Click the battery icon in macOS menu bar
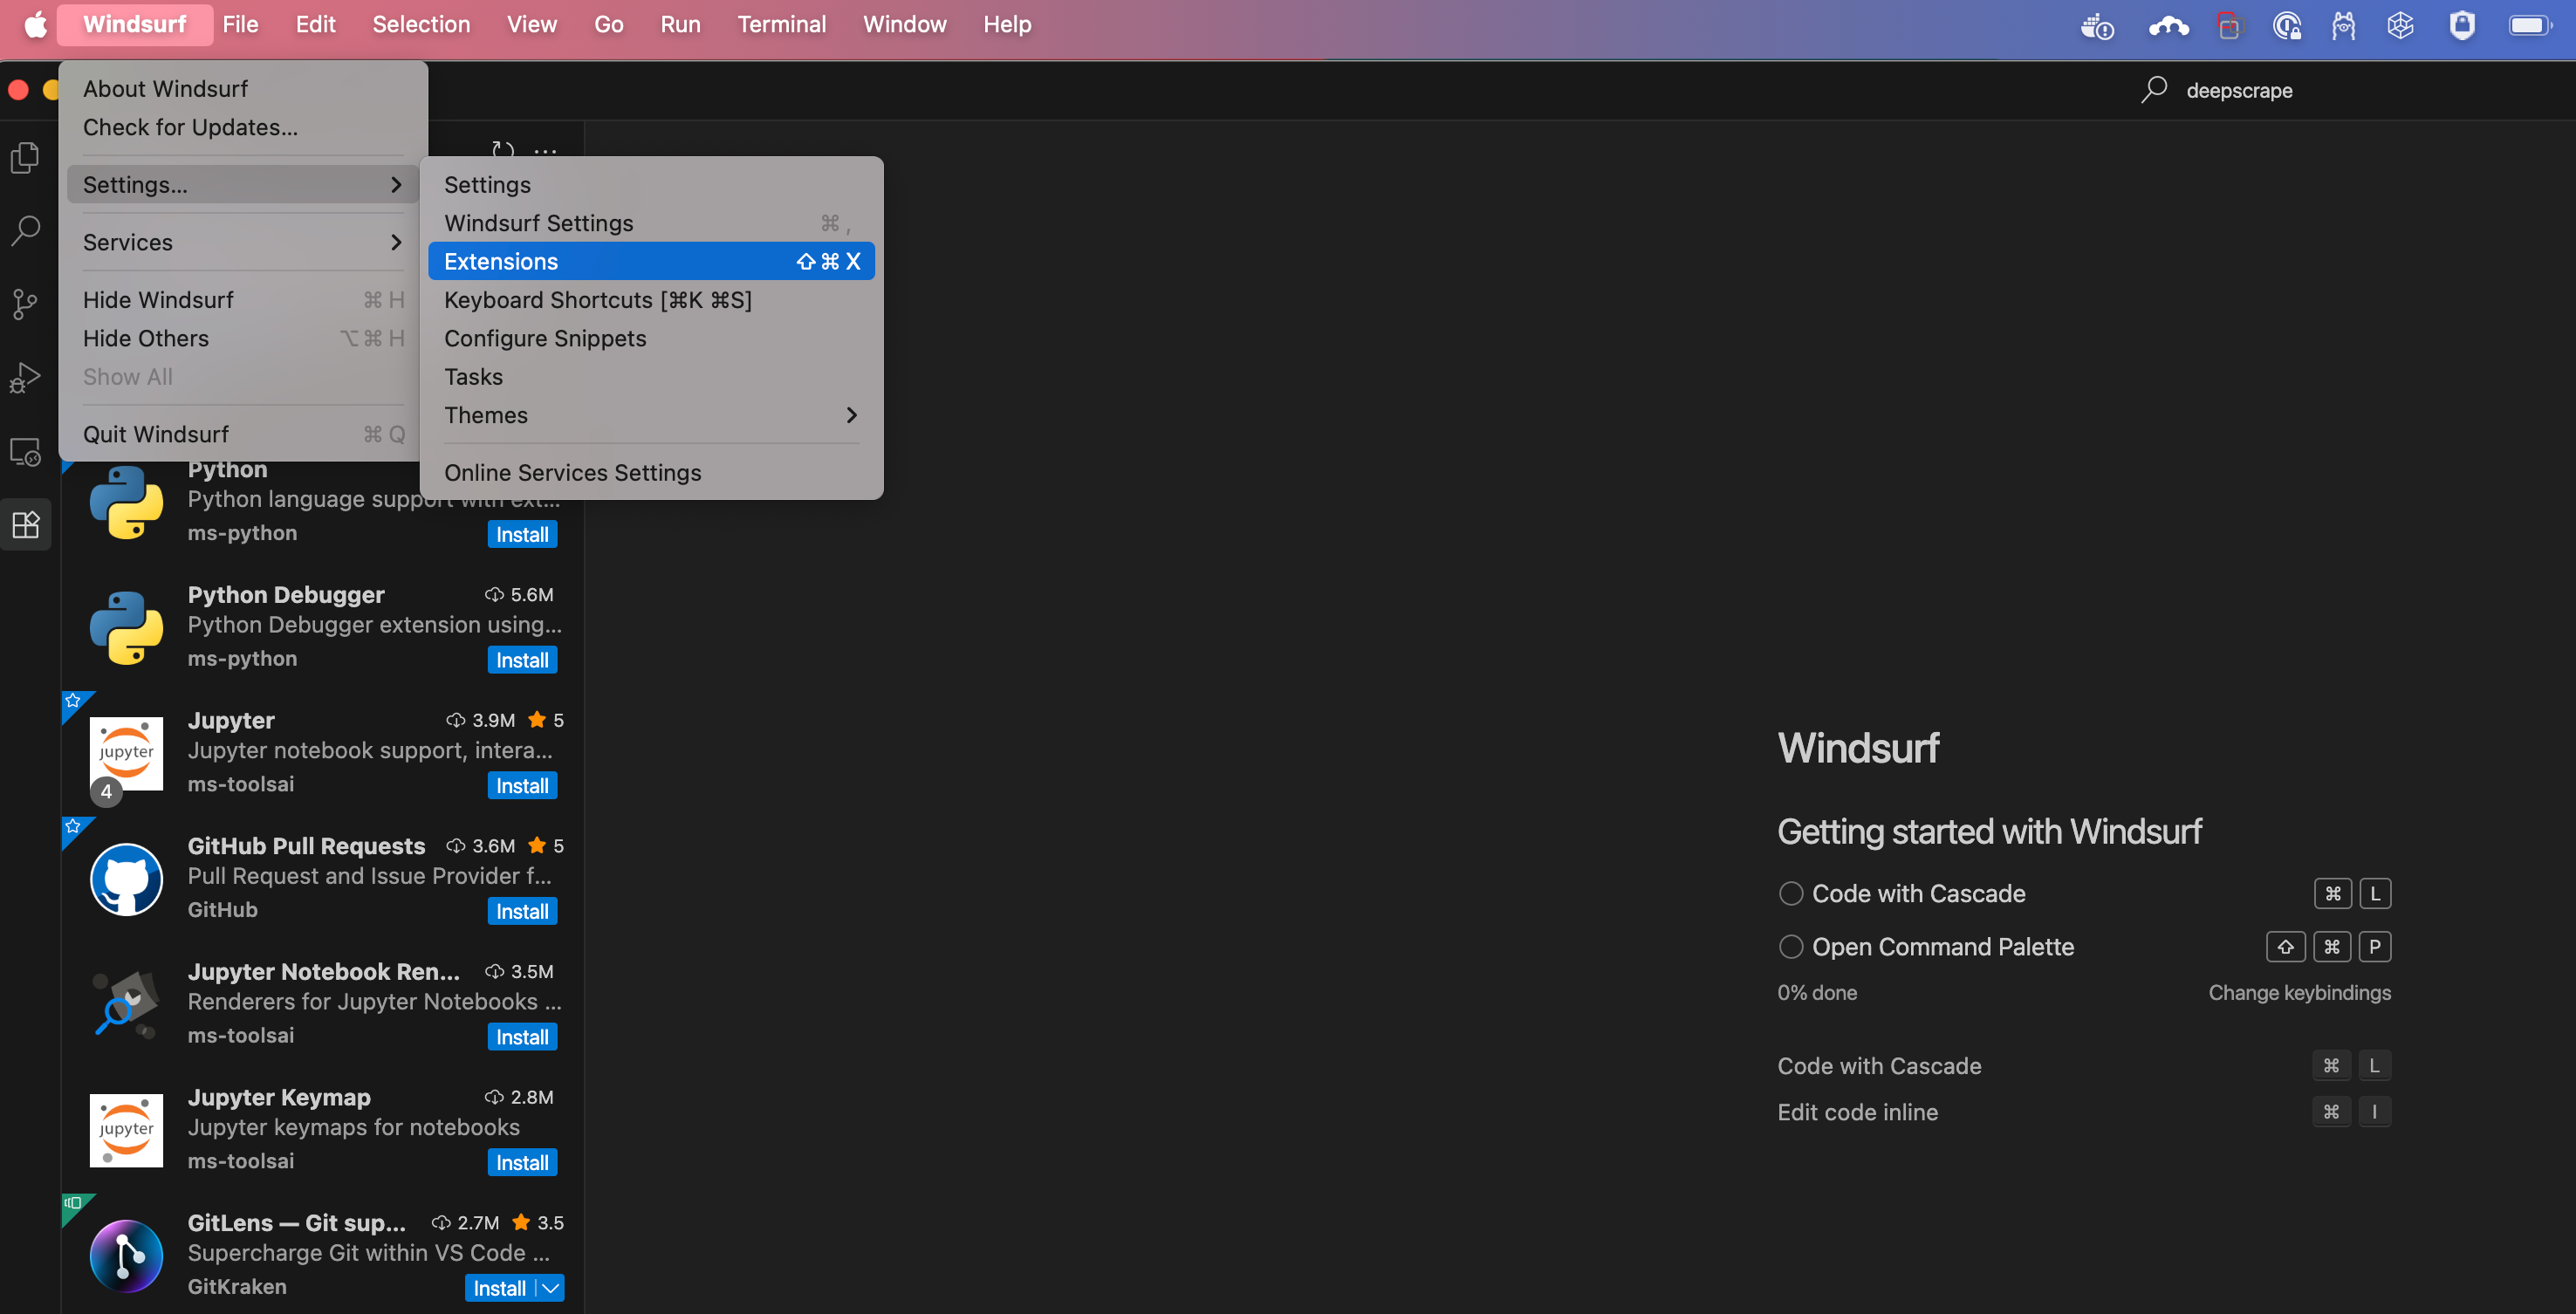Viewport: 2576px width, 1314px height. (2528, 25)
